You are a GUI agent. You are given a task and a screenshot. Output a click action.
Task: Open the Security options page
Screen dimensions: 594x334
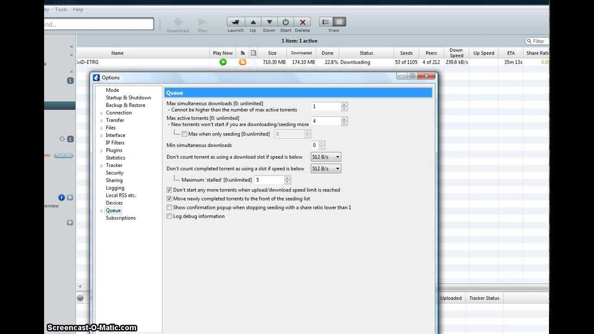(x=115, y=173)
